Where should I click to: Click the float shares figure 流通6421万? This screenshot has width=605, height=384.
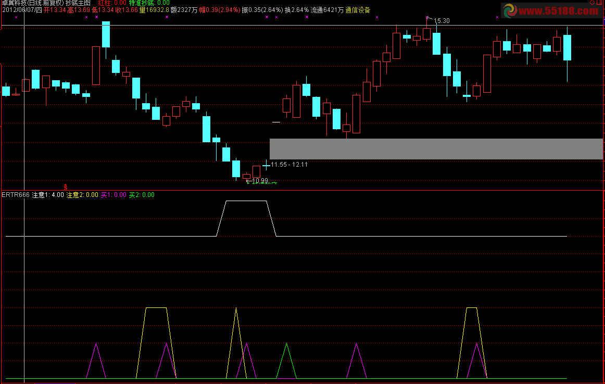click(327, 10)
